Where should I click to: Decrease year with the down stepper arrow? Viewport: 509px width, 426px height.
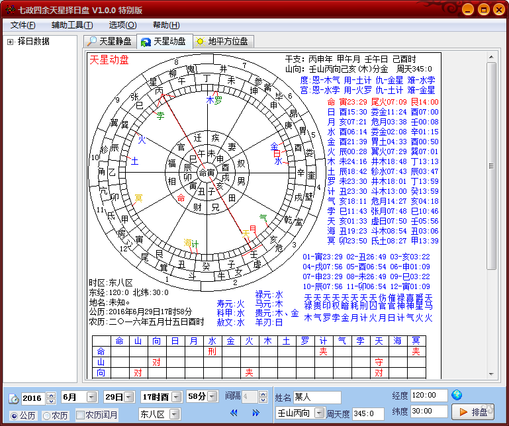51,401
